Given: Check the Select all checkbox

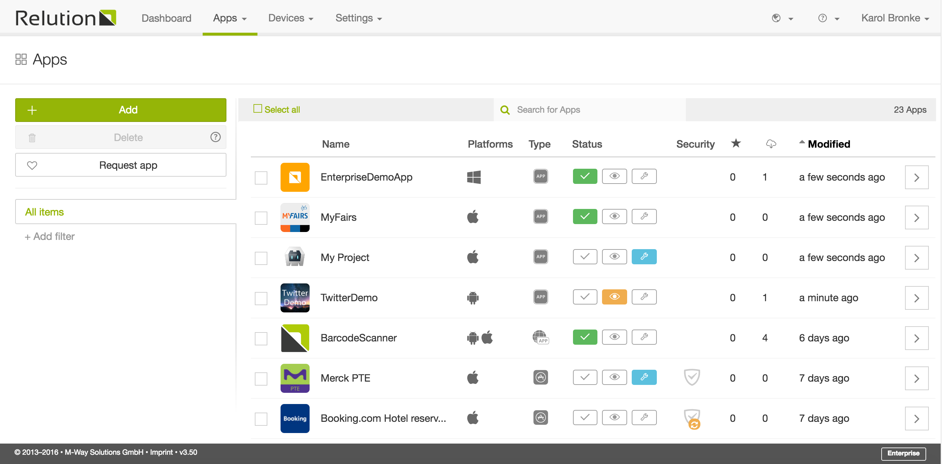Looking at the screenshot, I should coord(258,109).
